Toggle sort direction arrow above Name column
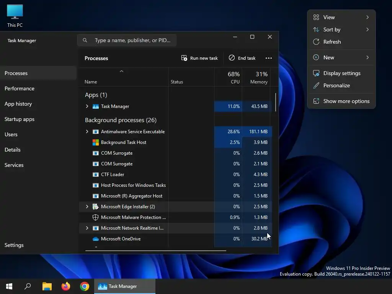This screenshot has width=392, height=294. point(121,72)
